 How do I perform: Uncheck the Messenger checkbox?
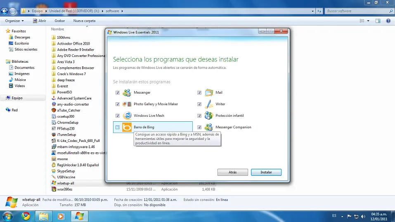pyautogui.click(x=118, y=93)
